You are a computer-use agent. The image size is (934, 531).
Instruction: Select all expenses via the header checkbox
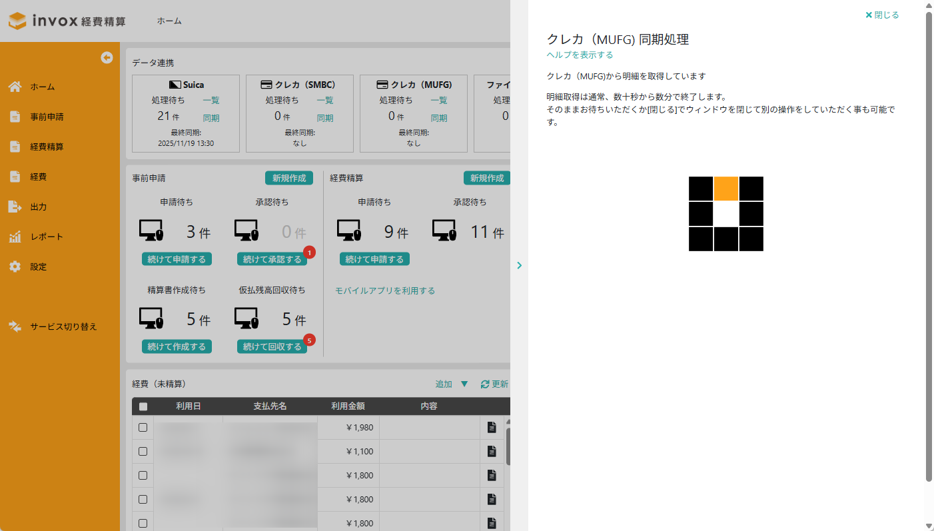click(x=143, y=406)
